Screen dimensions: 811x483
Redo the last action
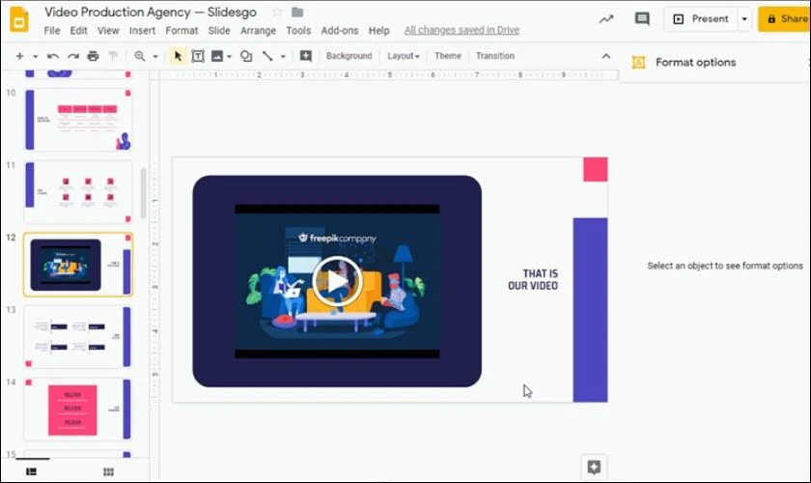point(73,56)
